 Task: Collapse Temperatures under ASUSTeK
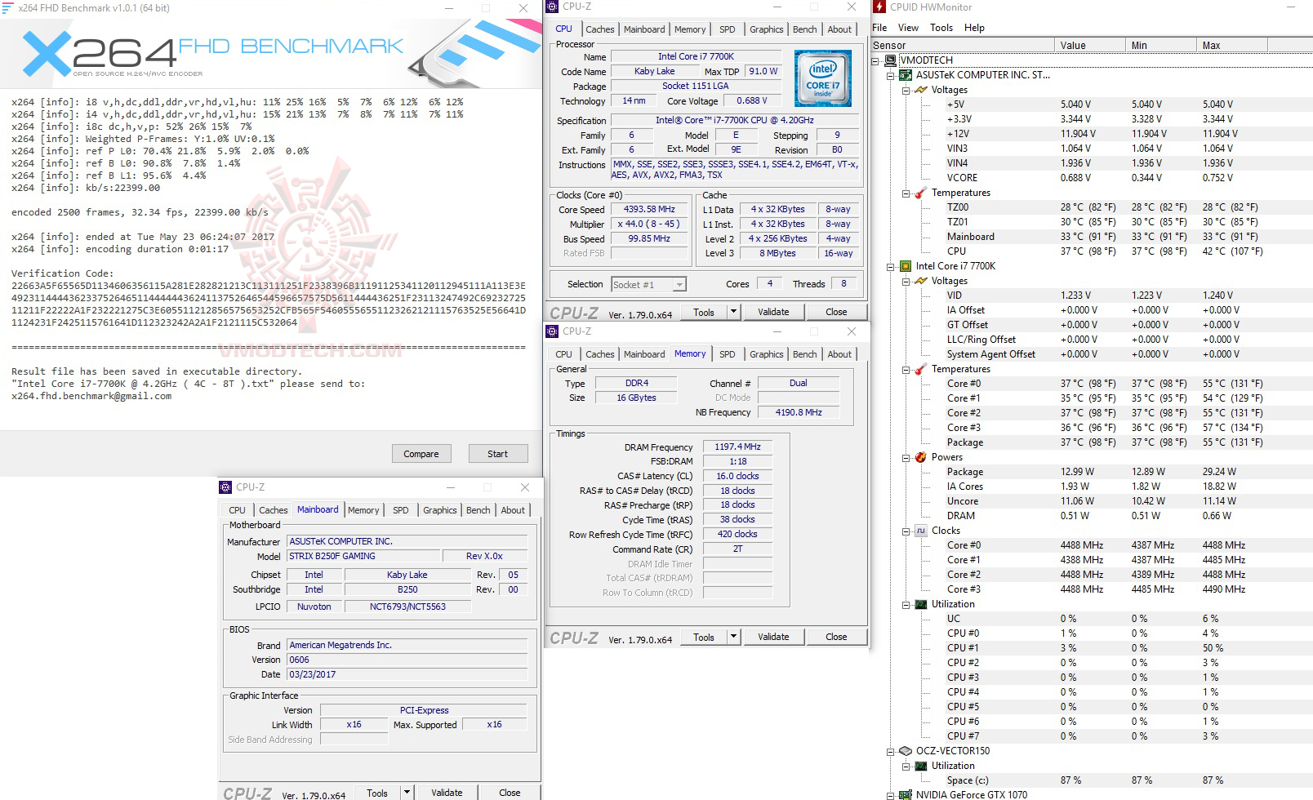pyautogui.click(x=906, y=193)
